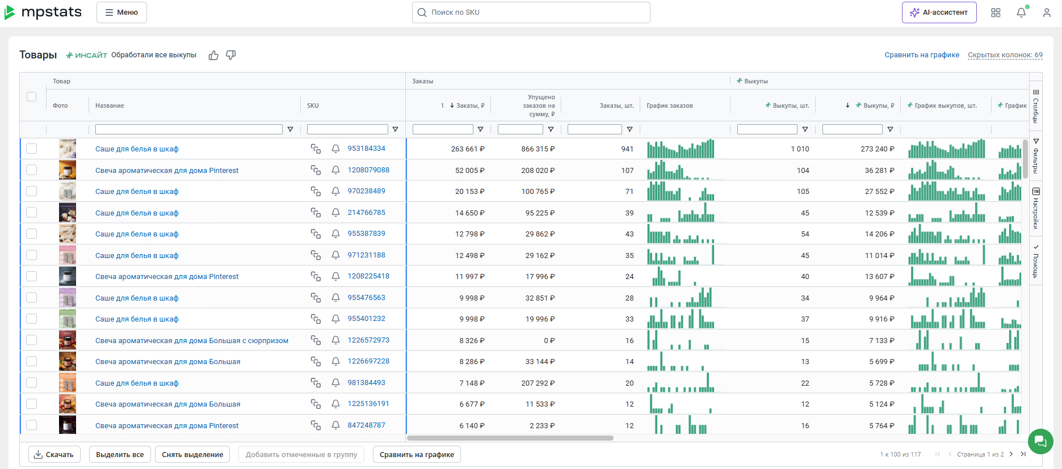1062x469 pixels.
Task: Click bell icon for SKU 214766785
Action: click(335, 213)
